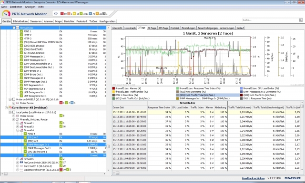This screenshot has width=305, height=183.
Task: Select SNMP Messages Out 1 checkmark under Firewall 4
Action: pos(25,148)
